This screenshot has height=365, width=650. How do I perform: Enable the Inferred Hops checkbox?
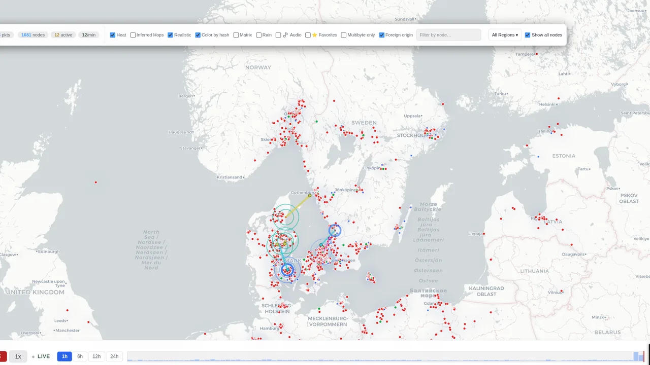click(x=133, y=35)
